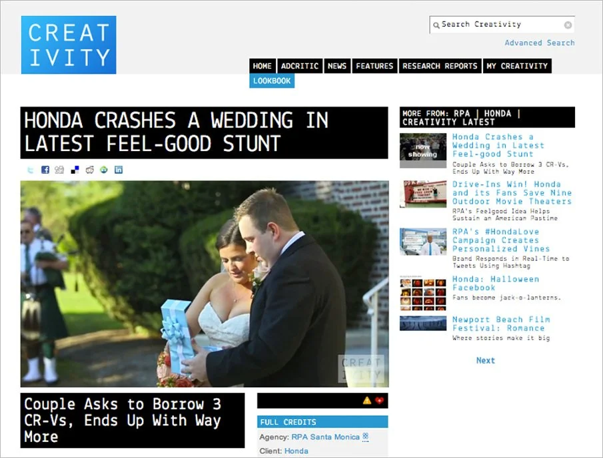The image size is (603, 458).
Task: Open the AdCritic menu tab
Action: (x=300, y=66)
